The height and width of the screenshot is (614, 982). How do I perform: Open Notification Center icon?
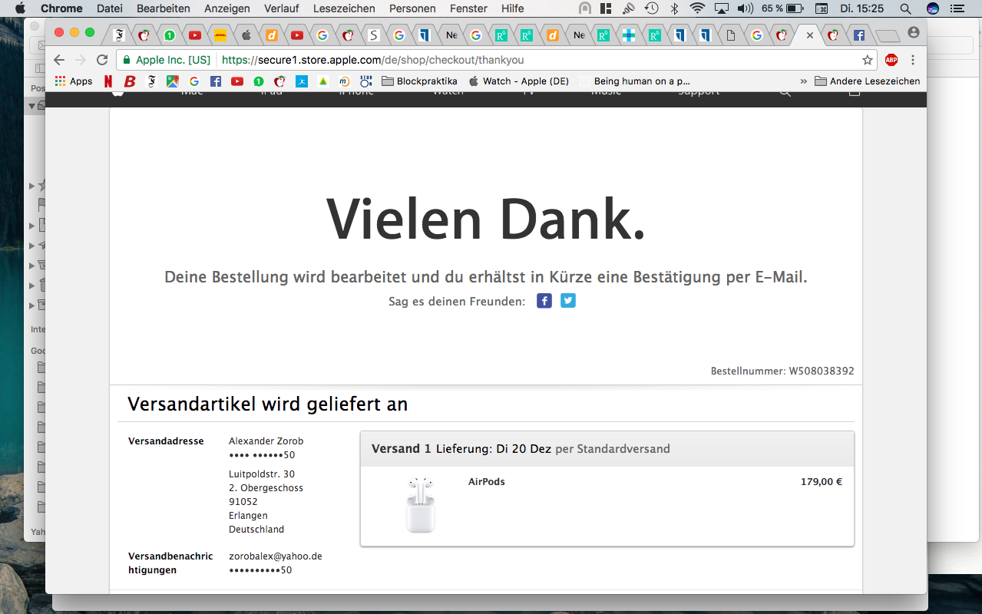tap(957, 8)
